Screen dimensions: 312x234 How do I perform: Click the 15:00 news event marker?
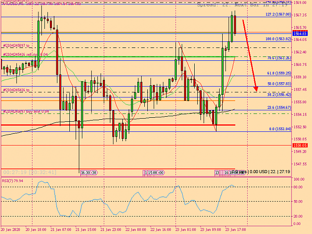coord(154,173)
